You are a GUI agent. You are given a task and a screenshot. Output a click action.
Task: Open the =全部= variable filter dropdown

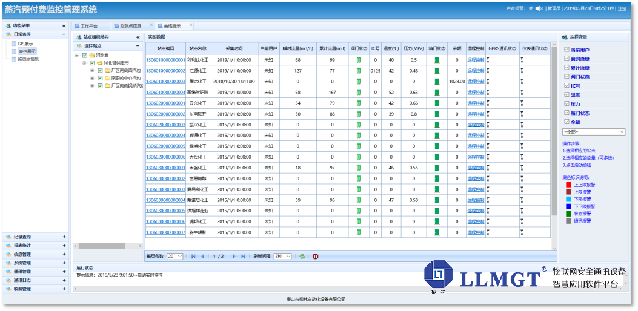[594, 131]
